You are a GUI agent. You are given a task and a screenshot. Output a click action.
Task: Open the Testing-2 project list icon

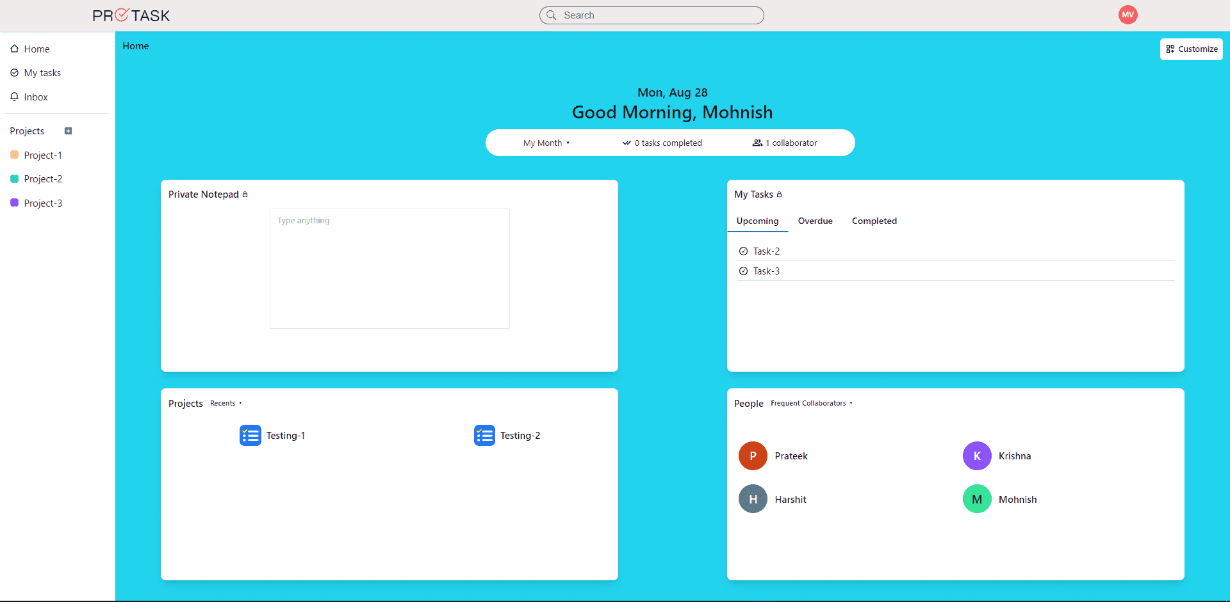tap(484, 435)
